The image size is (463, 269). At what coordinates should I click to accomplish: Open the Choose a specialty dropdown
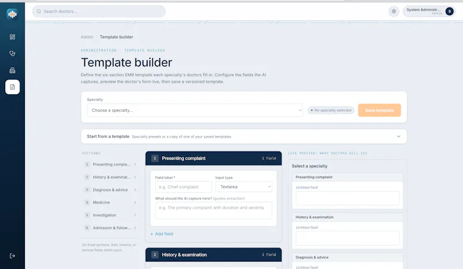(195, 110)
